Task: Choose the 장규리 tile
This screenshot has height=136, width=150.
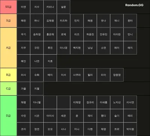Action: [x=90, y=102]
